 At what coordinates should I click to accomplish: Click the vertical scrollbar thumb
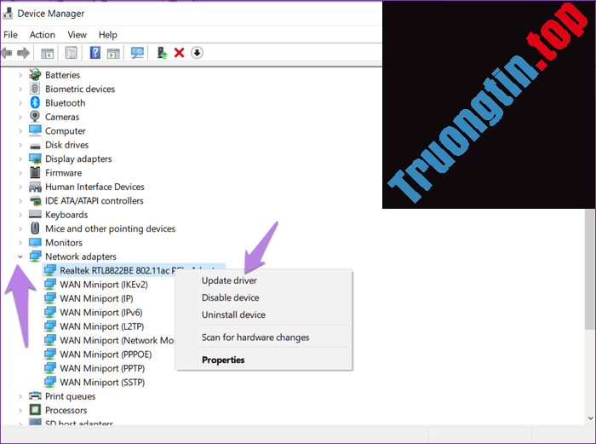pos(590,269)
